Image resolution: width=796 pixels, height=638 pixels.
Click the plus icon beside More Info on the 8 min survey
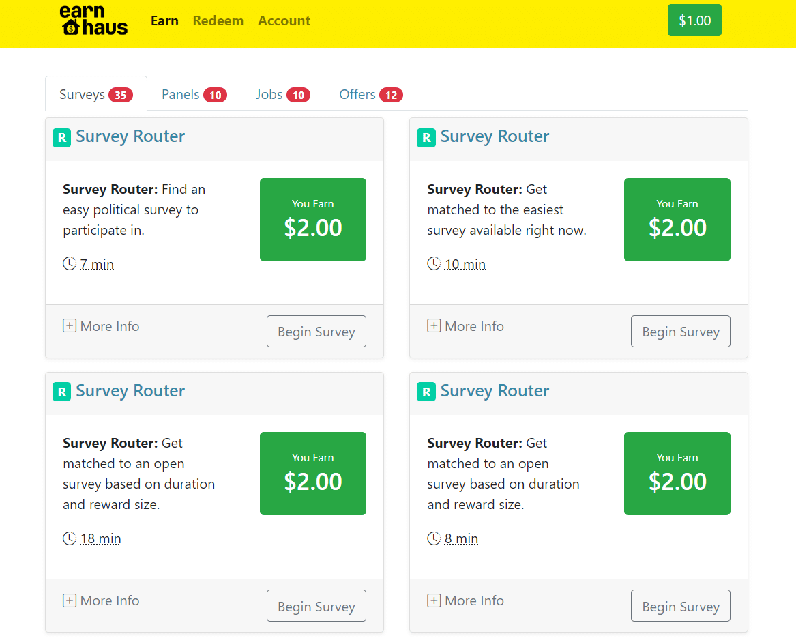pos(434,600)
